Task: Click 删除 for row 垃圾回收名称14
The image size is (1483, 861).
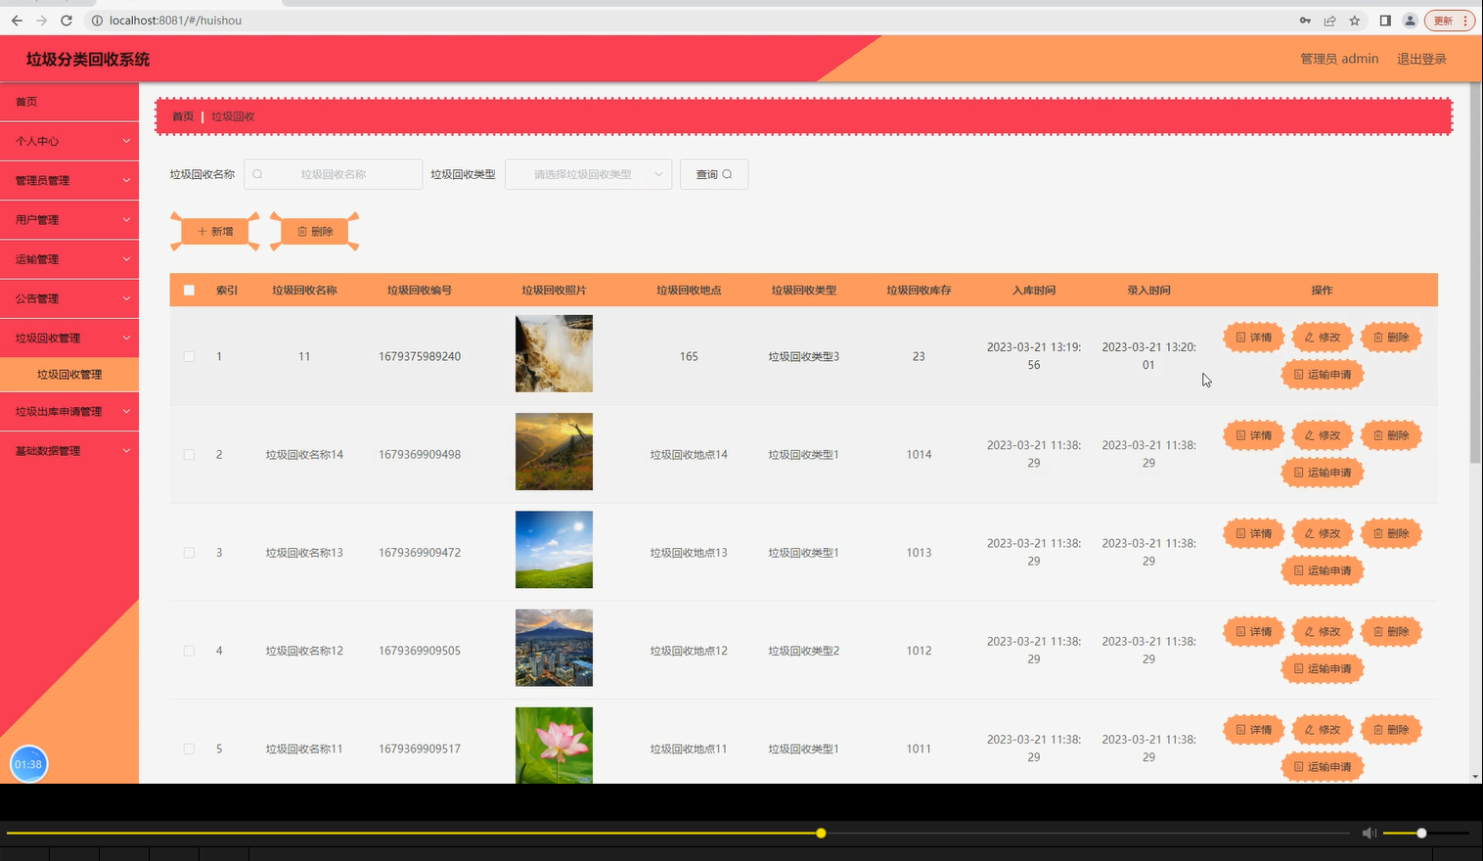Action: coord(1390,435)
